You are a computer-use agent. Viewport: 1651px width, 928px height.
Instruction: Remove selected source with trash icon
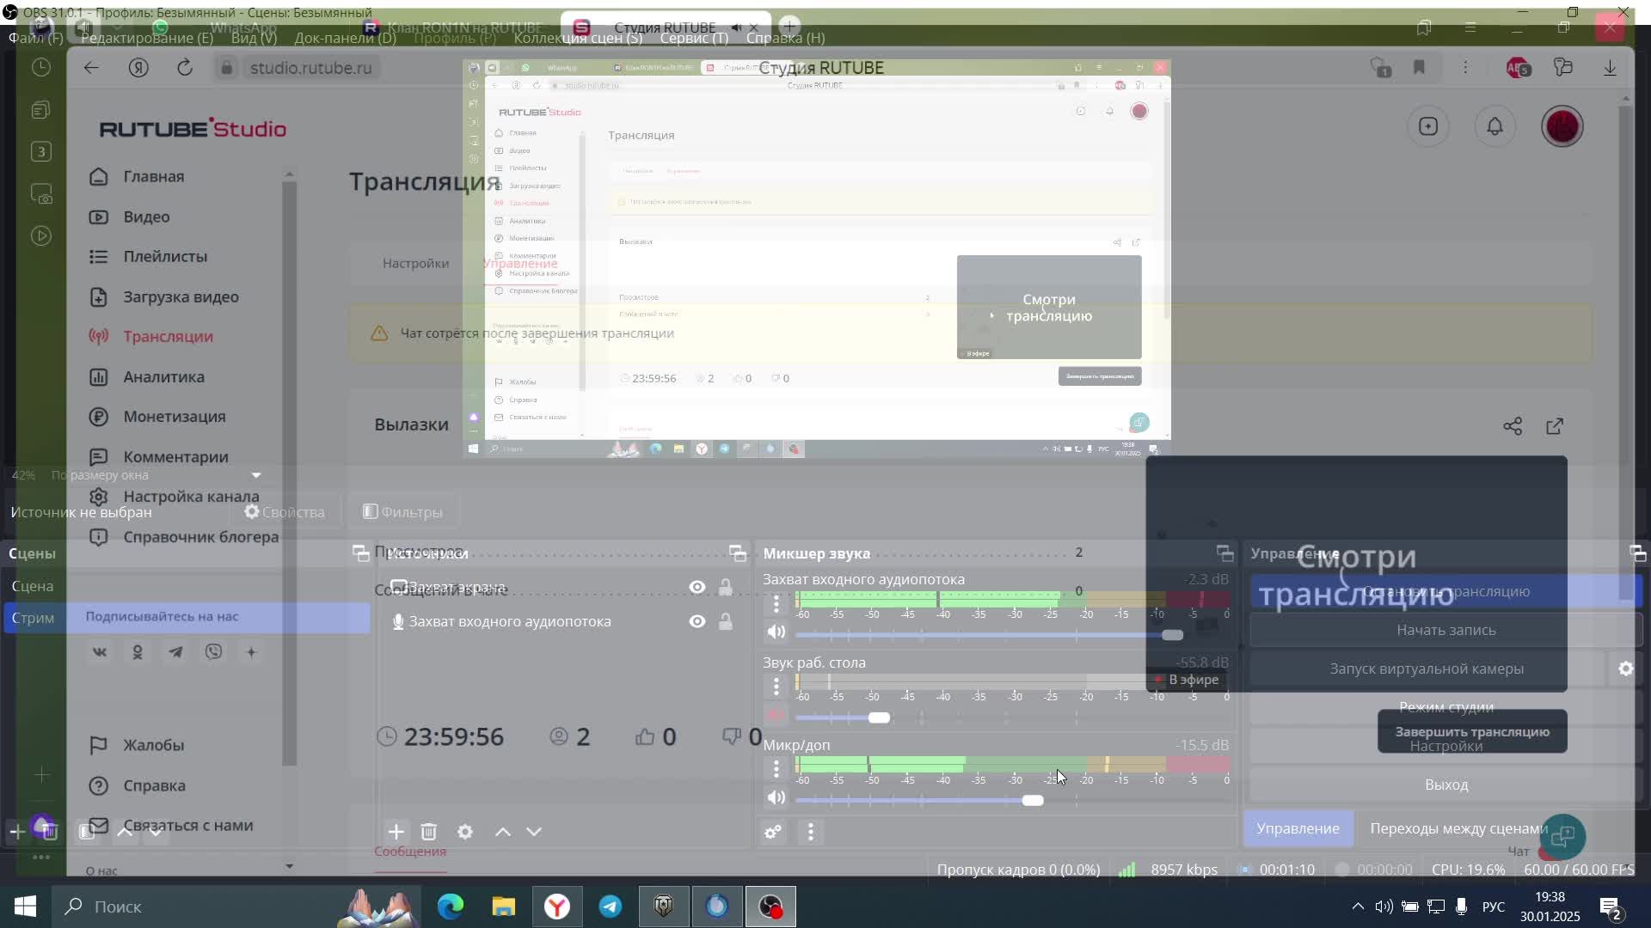point(429,832)
